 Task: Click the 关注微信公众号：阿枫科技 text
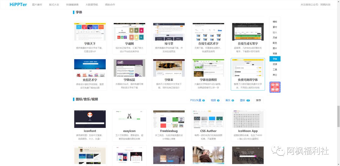[x=315, y=4]
